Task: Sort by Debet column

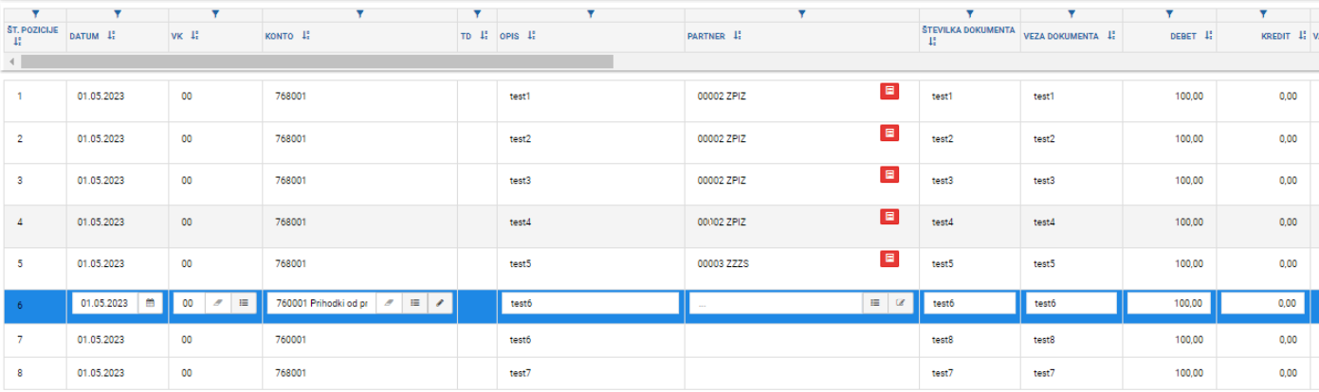Action: pos(1209,36)
